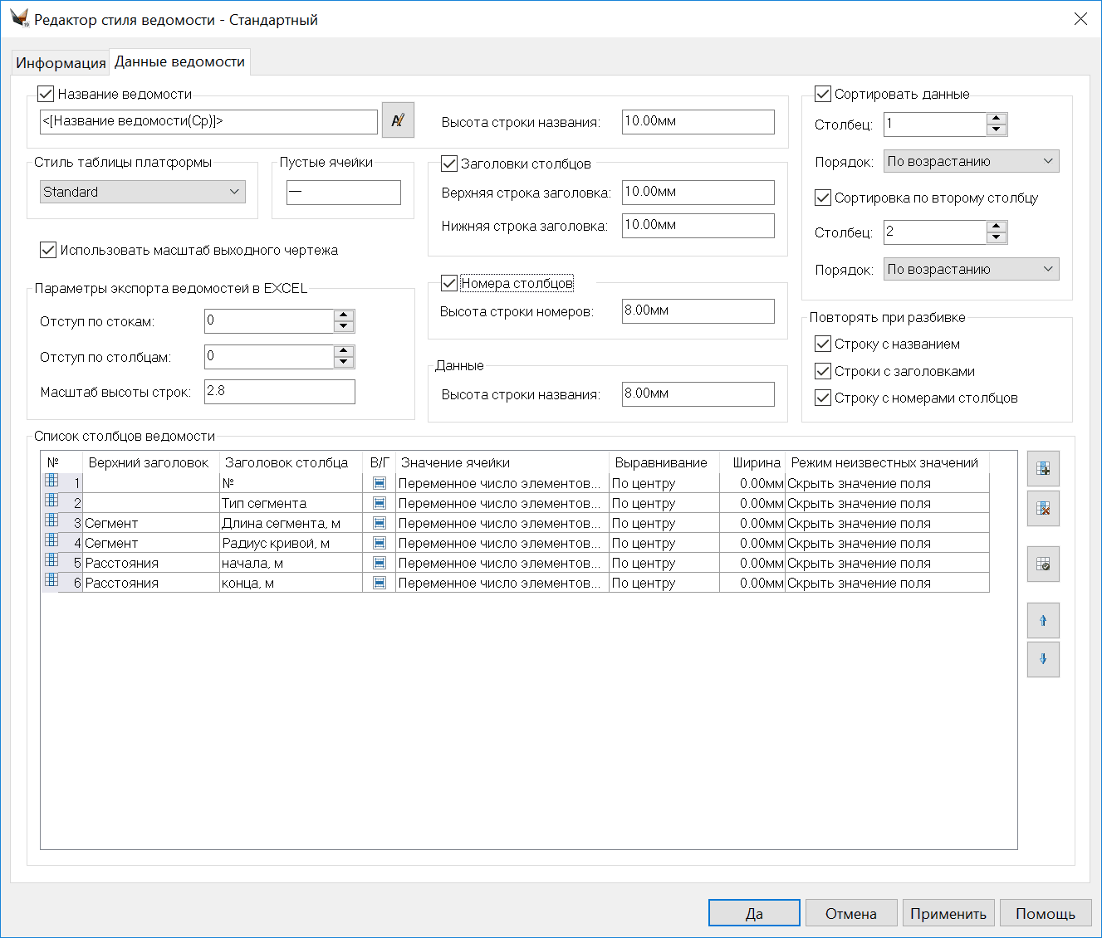Expand the first Порядок sort order dropdown
Viewport: 1102px width, 938px height.
[971, 161]
